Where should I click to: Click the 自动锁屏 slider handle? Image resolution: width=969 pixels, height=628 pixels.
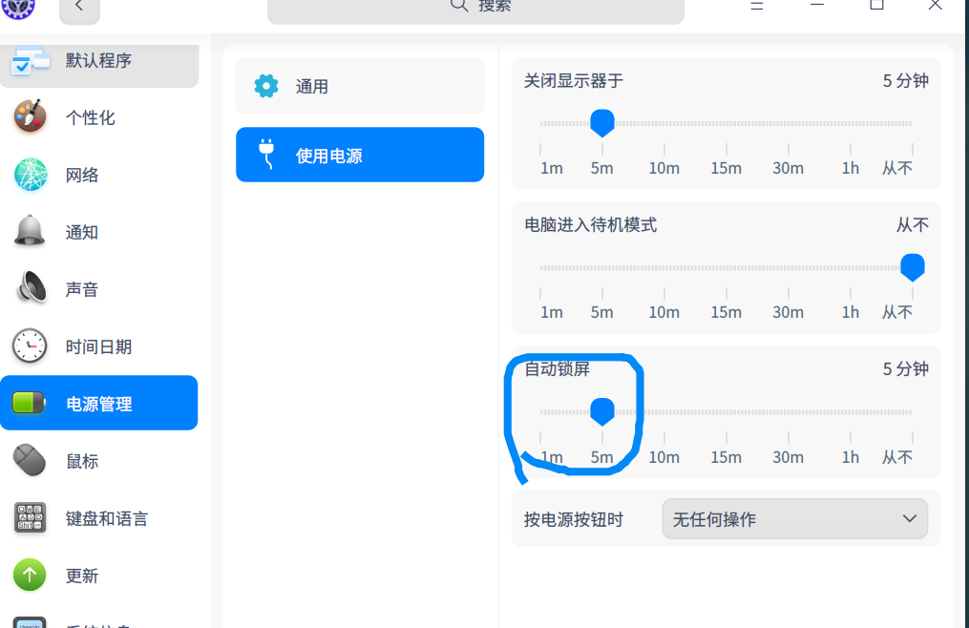[x=601, y=411]
